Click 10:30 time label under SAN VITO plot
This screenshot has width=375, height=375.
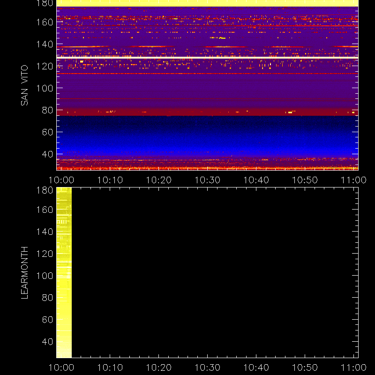[x=208, y=180]
